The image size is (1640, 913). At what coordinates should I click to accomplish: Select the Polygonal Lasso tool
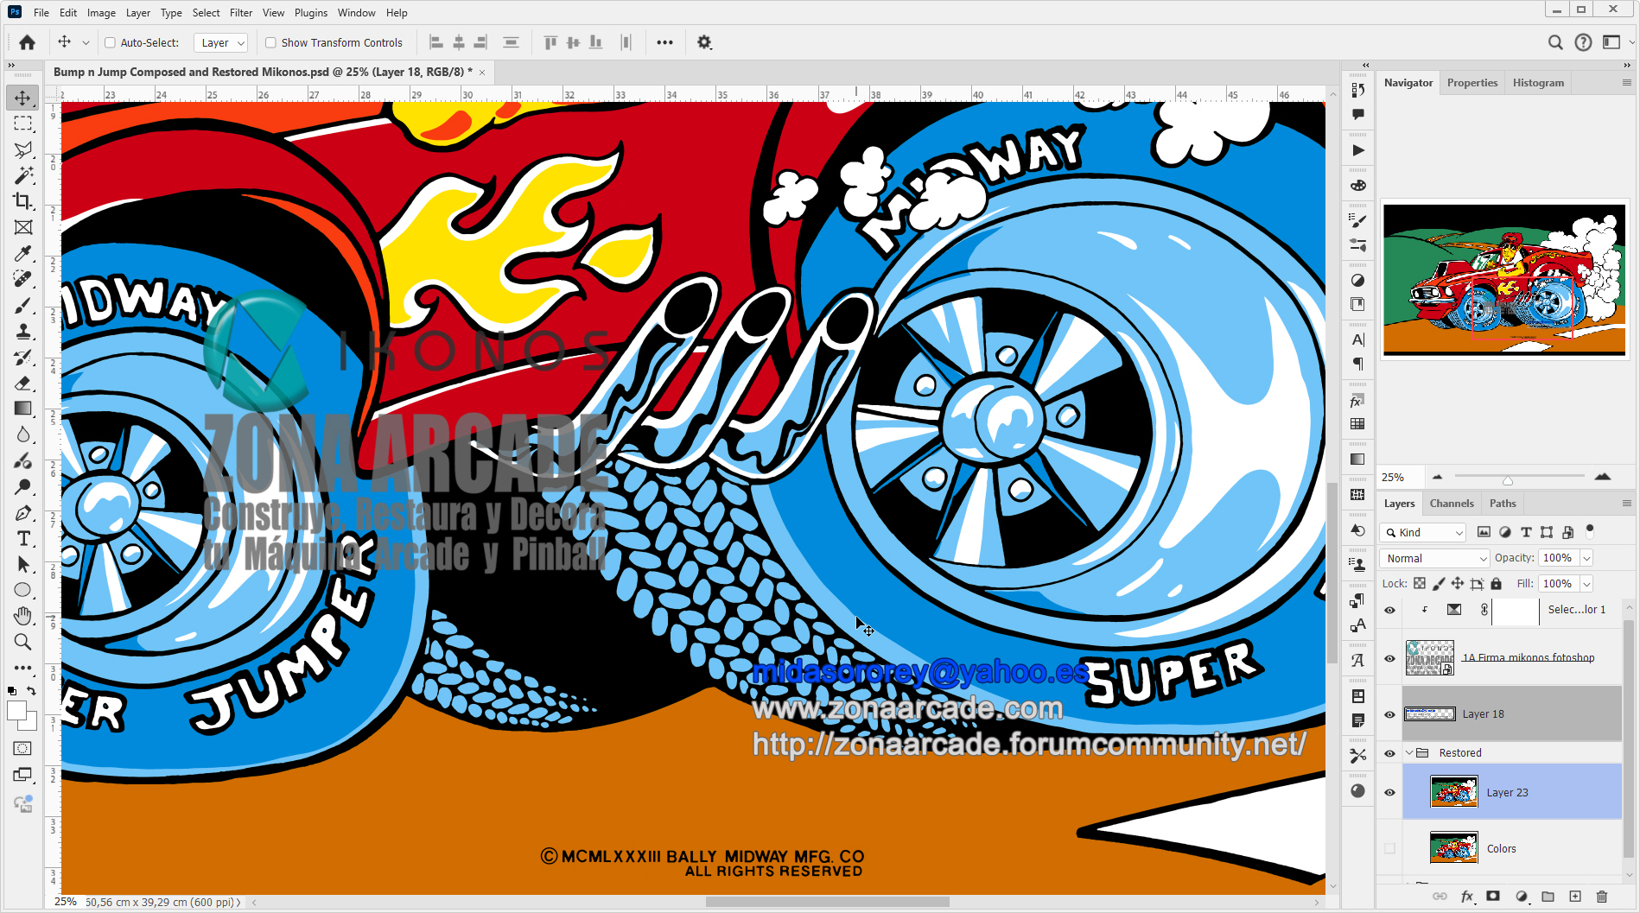(23, 149)
